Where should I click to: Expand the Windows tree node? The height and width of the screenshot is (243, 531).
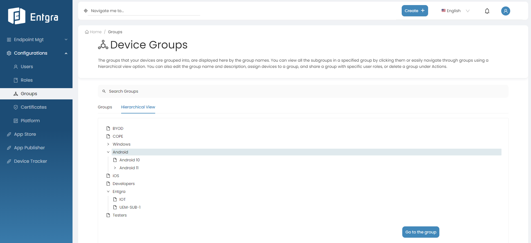point(108,144)
